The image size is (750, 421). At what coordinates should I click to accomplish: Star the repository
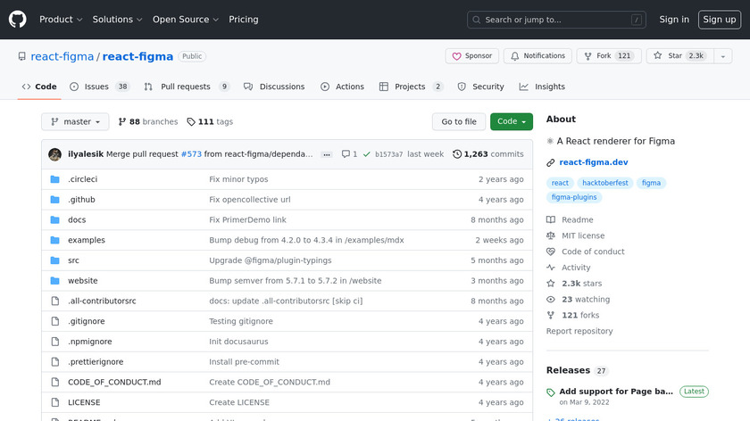(x=680, y=56)
